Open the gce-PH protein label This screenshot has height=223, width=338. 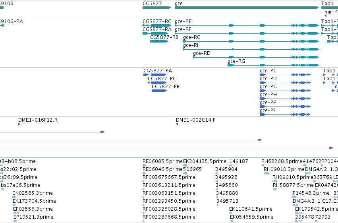tap(268, 95)
